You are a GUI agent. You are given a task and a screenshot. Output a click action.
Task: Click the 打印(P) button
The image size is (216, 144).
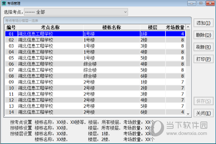[203, 59]
